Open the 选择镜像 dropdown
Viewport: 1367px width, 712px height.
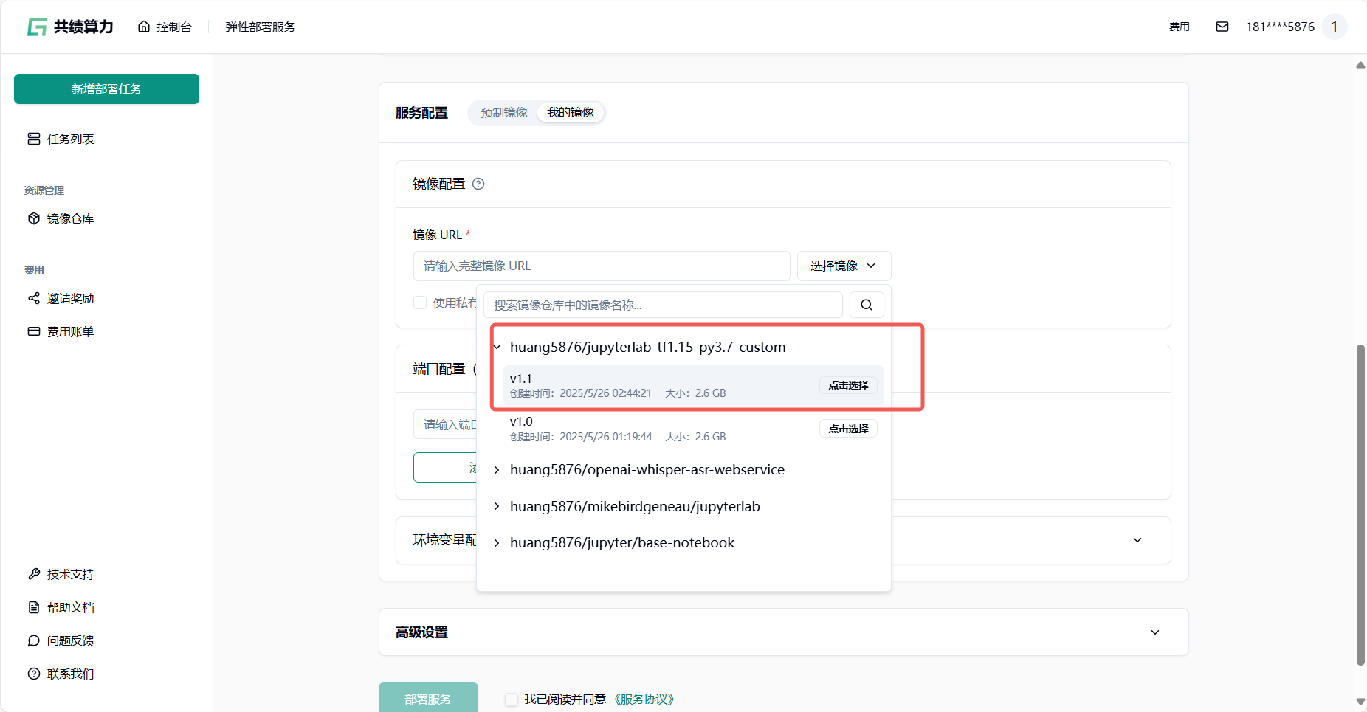pos(844,266)
